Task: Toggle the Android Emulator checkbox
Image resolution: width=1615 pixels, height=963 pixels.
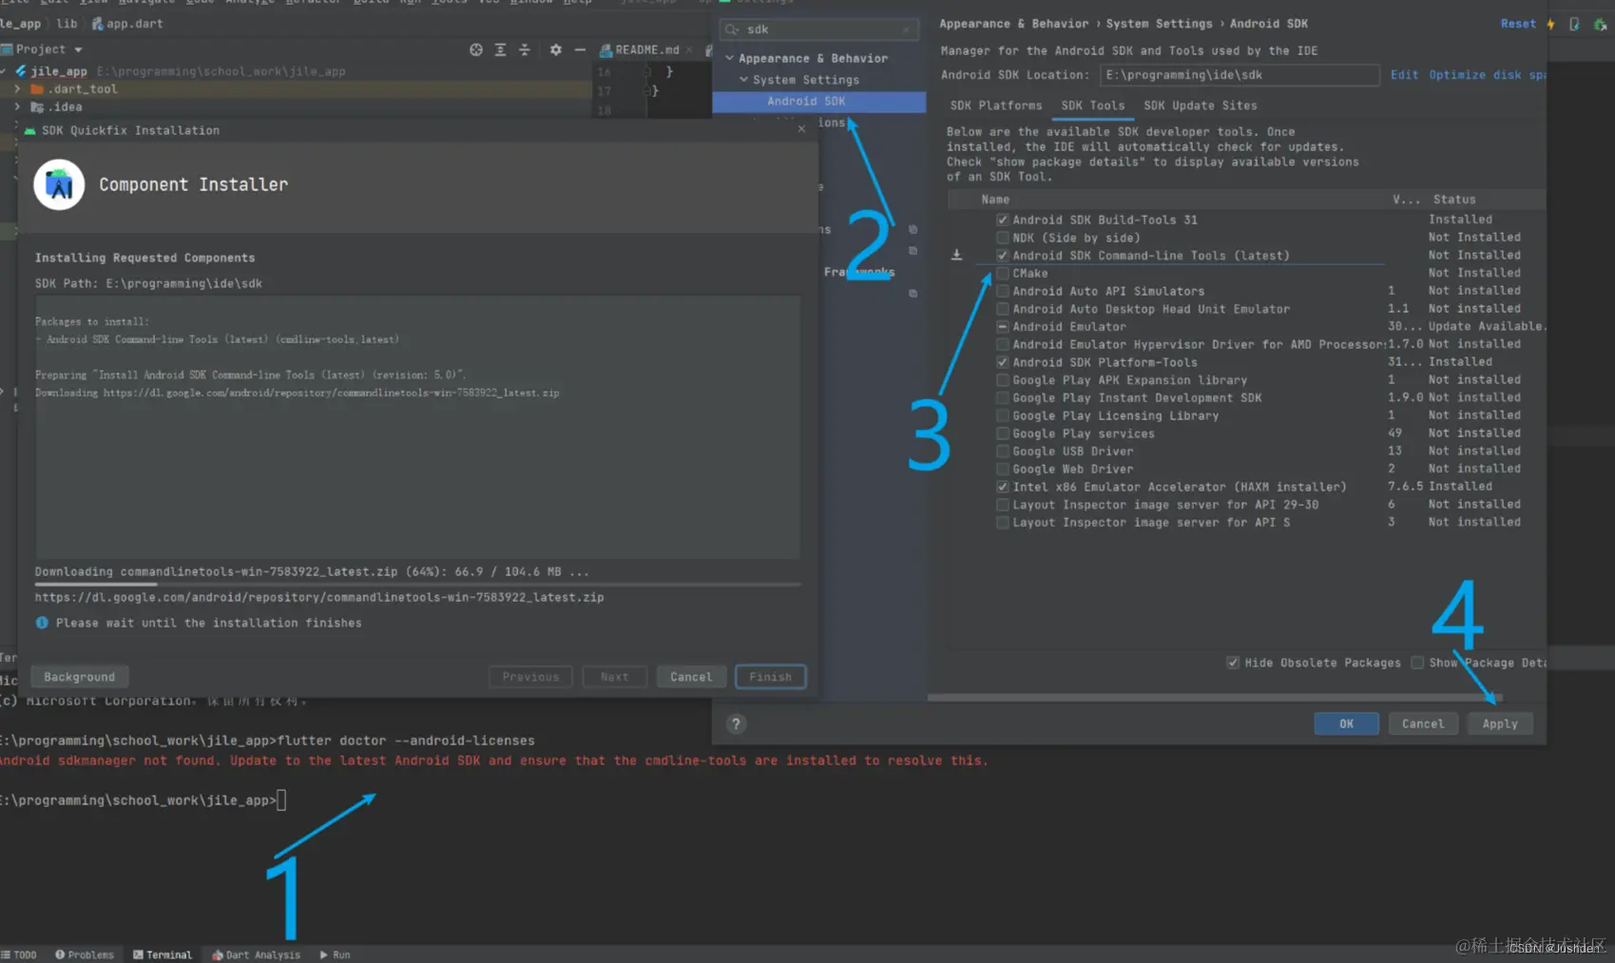Action: (x=1002, y=327)
